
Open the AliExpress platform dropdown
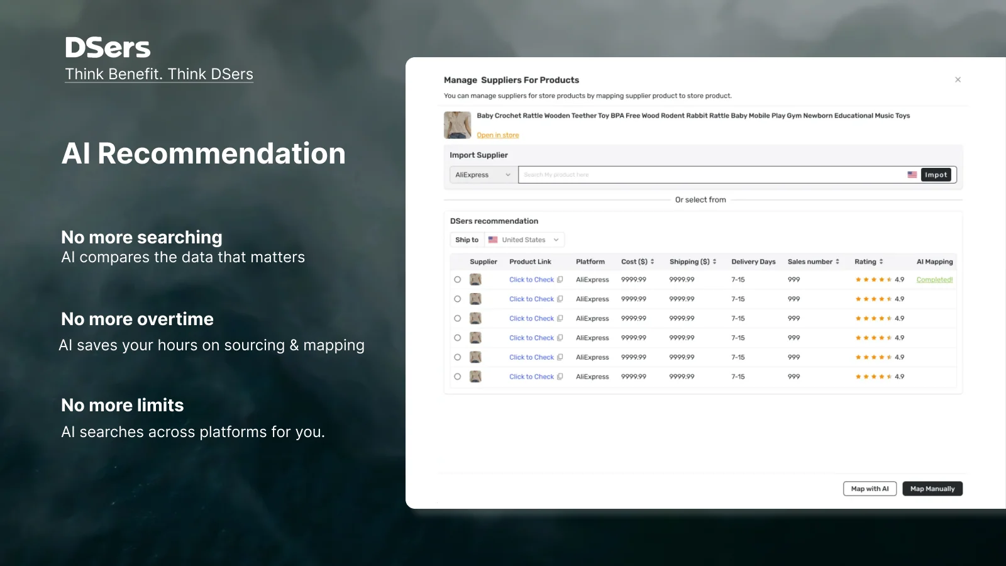tap(483, 175)
